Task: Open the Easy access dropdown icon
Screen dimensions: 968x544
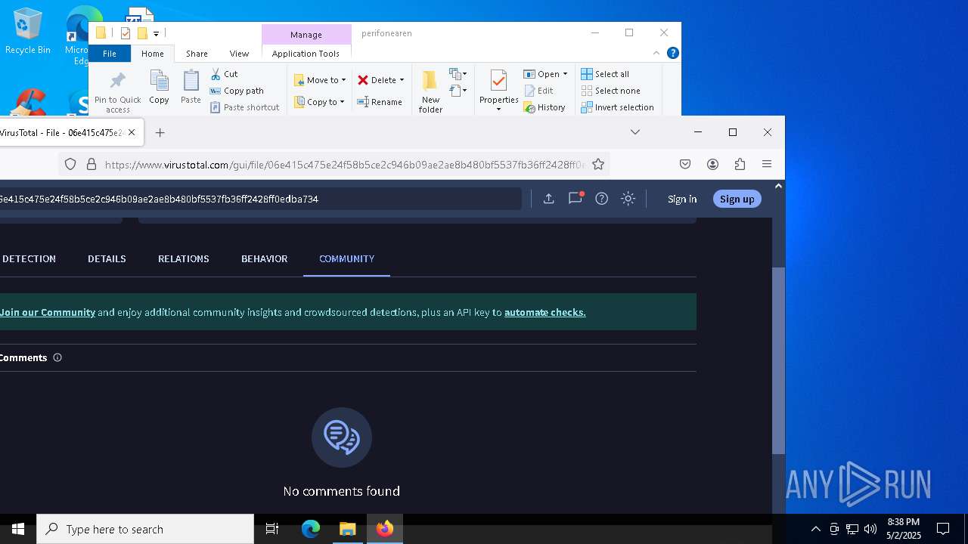Action: coord(458,91)
